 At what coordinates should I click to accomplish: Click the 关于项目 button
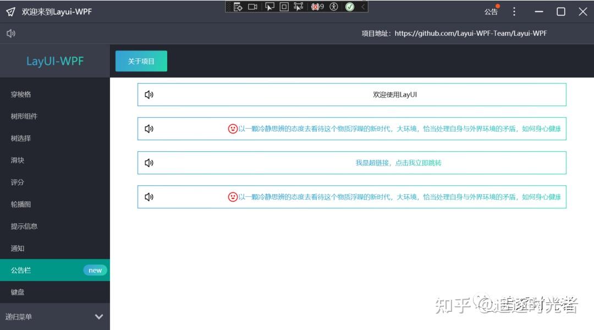click(x=141, y=61)
